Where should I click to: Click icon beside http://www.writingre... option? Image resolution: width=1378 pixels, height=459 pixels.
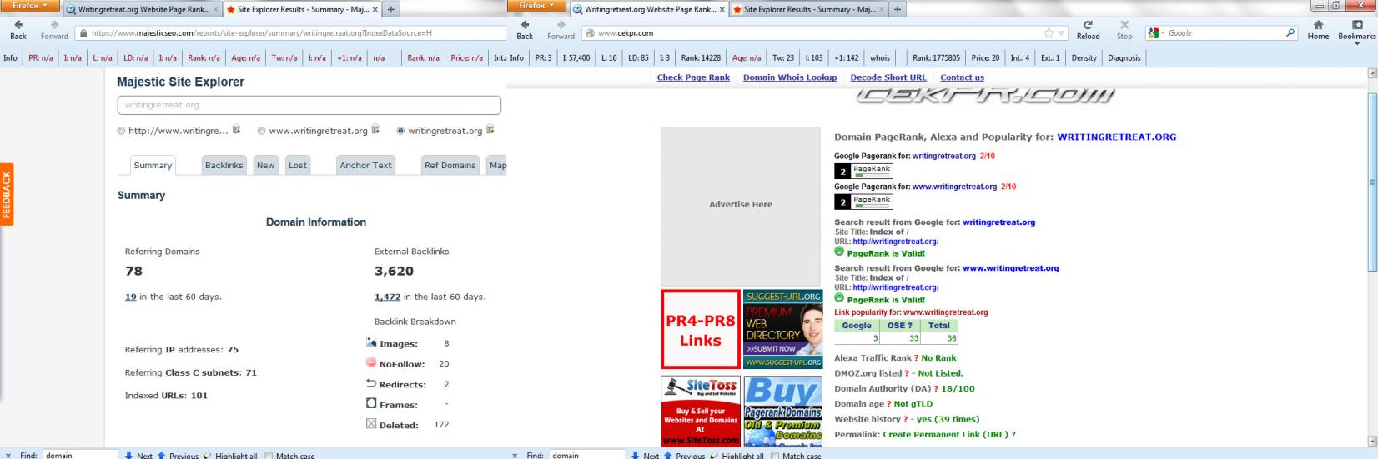(x=237, y=130)
